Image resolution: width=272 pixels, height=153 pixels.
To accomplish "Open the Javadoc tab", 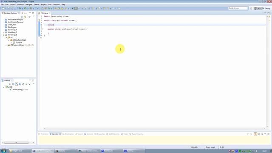I will click(x=55, y=134).
